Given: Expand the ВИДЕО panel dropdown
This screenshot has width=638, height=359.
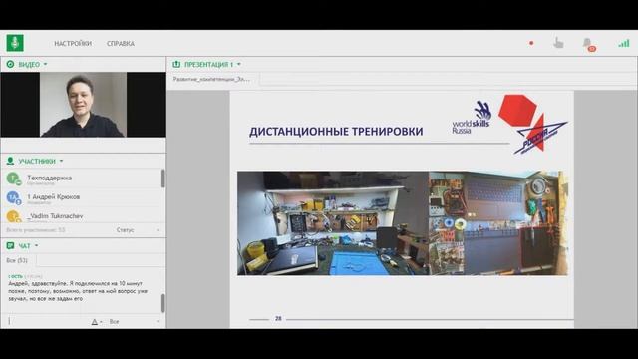Looking at the screenshot, I should coord(45,64).
